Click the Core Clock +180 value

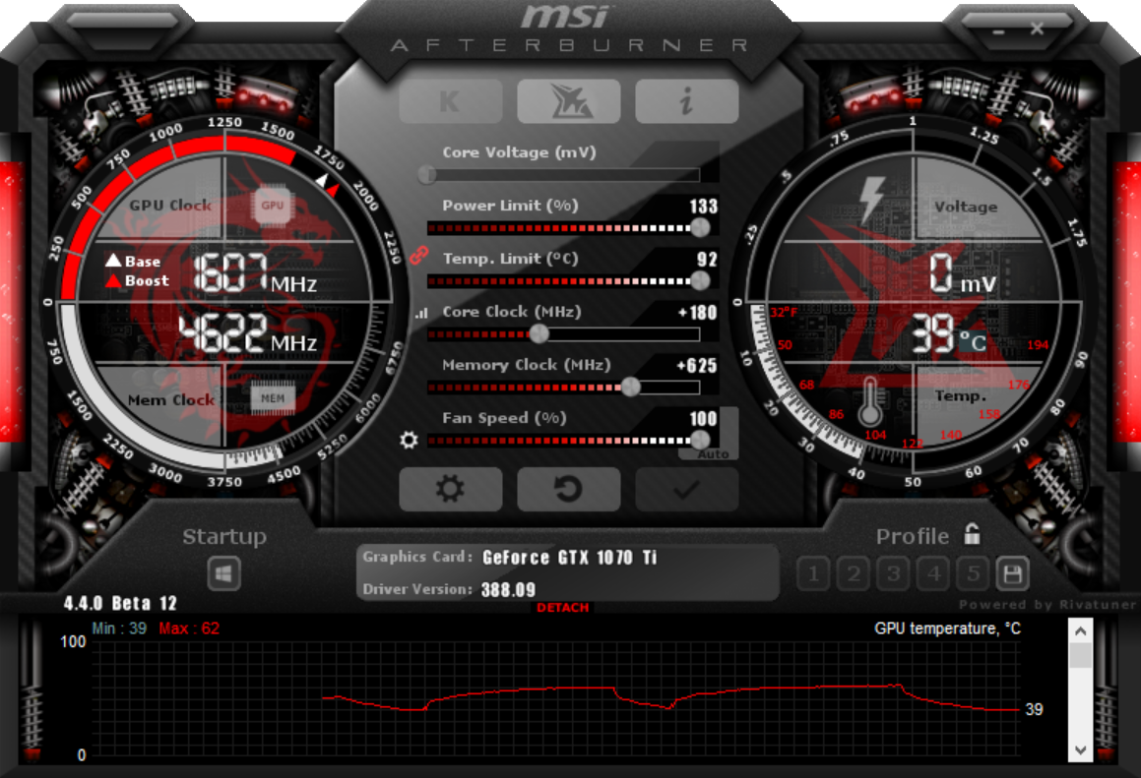tap(697, 313)
